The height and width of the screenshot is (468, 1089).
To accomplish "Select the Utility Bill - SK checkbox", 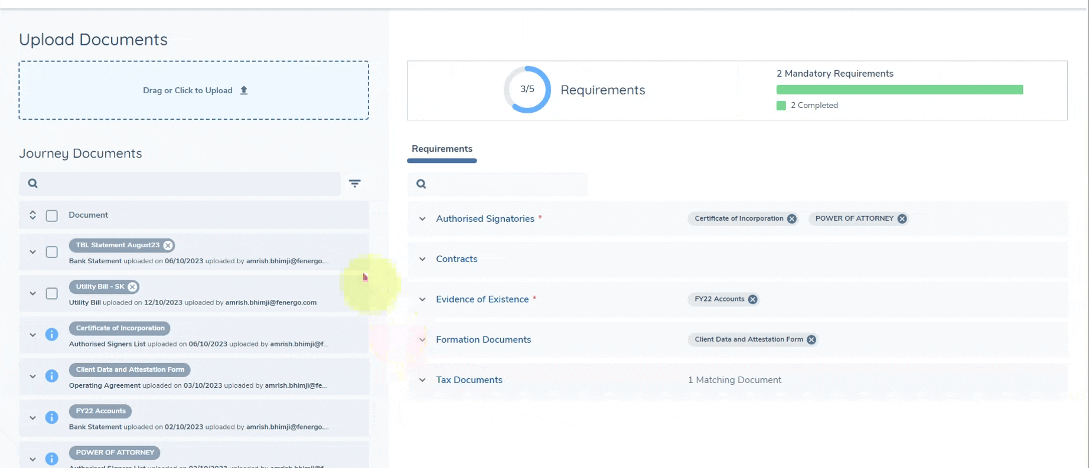I will point(52,293).
